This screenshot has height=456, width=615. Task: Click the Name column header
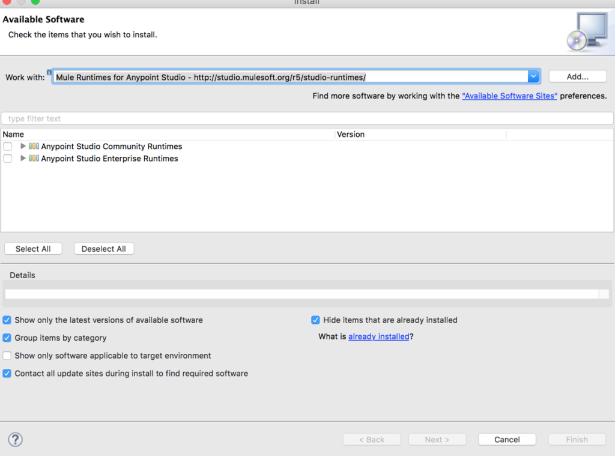[168, 135]
